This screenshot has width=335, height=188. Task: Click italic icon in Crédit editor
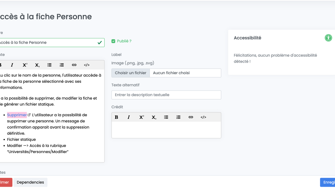click(x=129, y=117)
